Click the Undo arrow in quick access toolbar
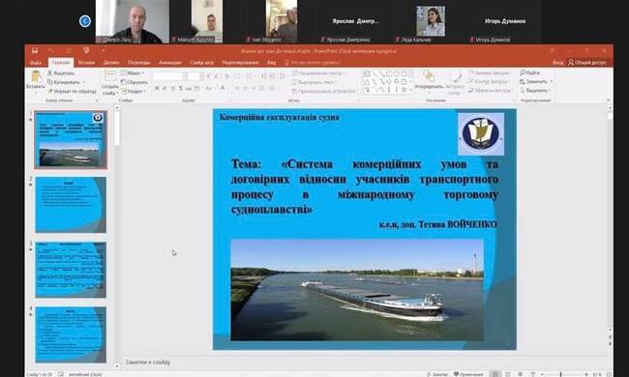This screenshot has height=377, width=629. point(51,50)
